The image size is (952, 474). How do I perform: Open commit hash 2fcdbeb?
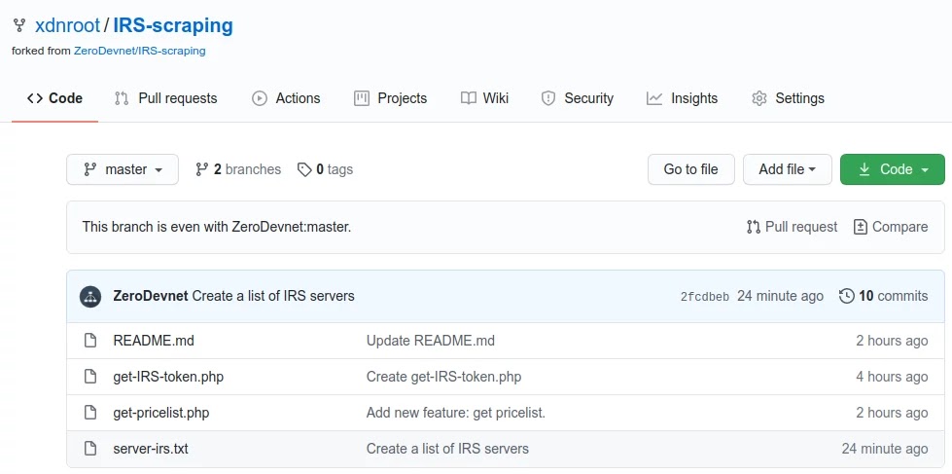(x=705, y=297)
